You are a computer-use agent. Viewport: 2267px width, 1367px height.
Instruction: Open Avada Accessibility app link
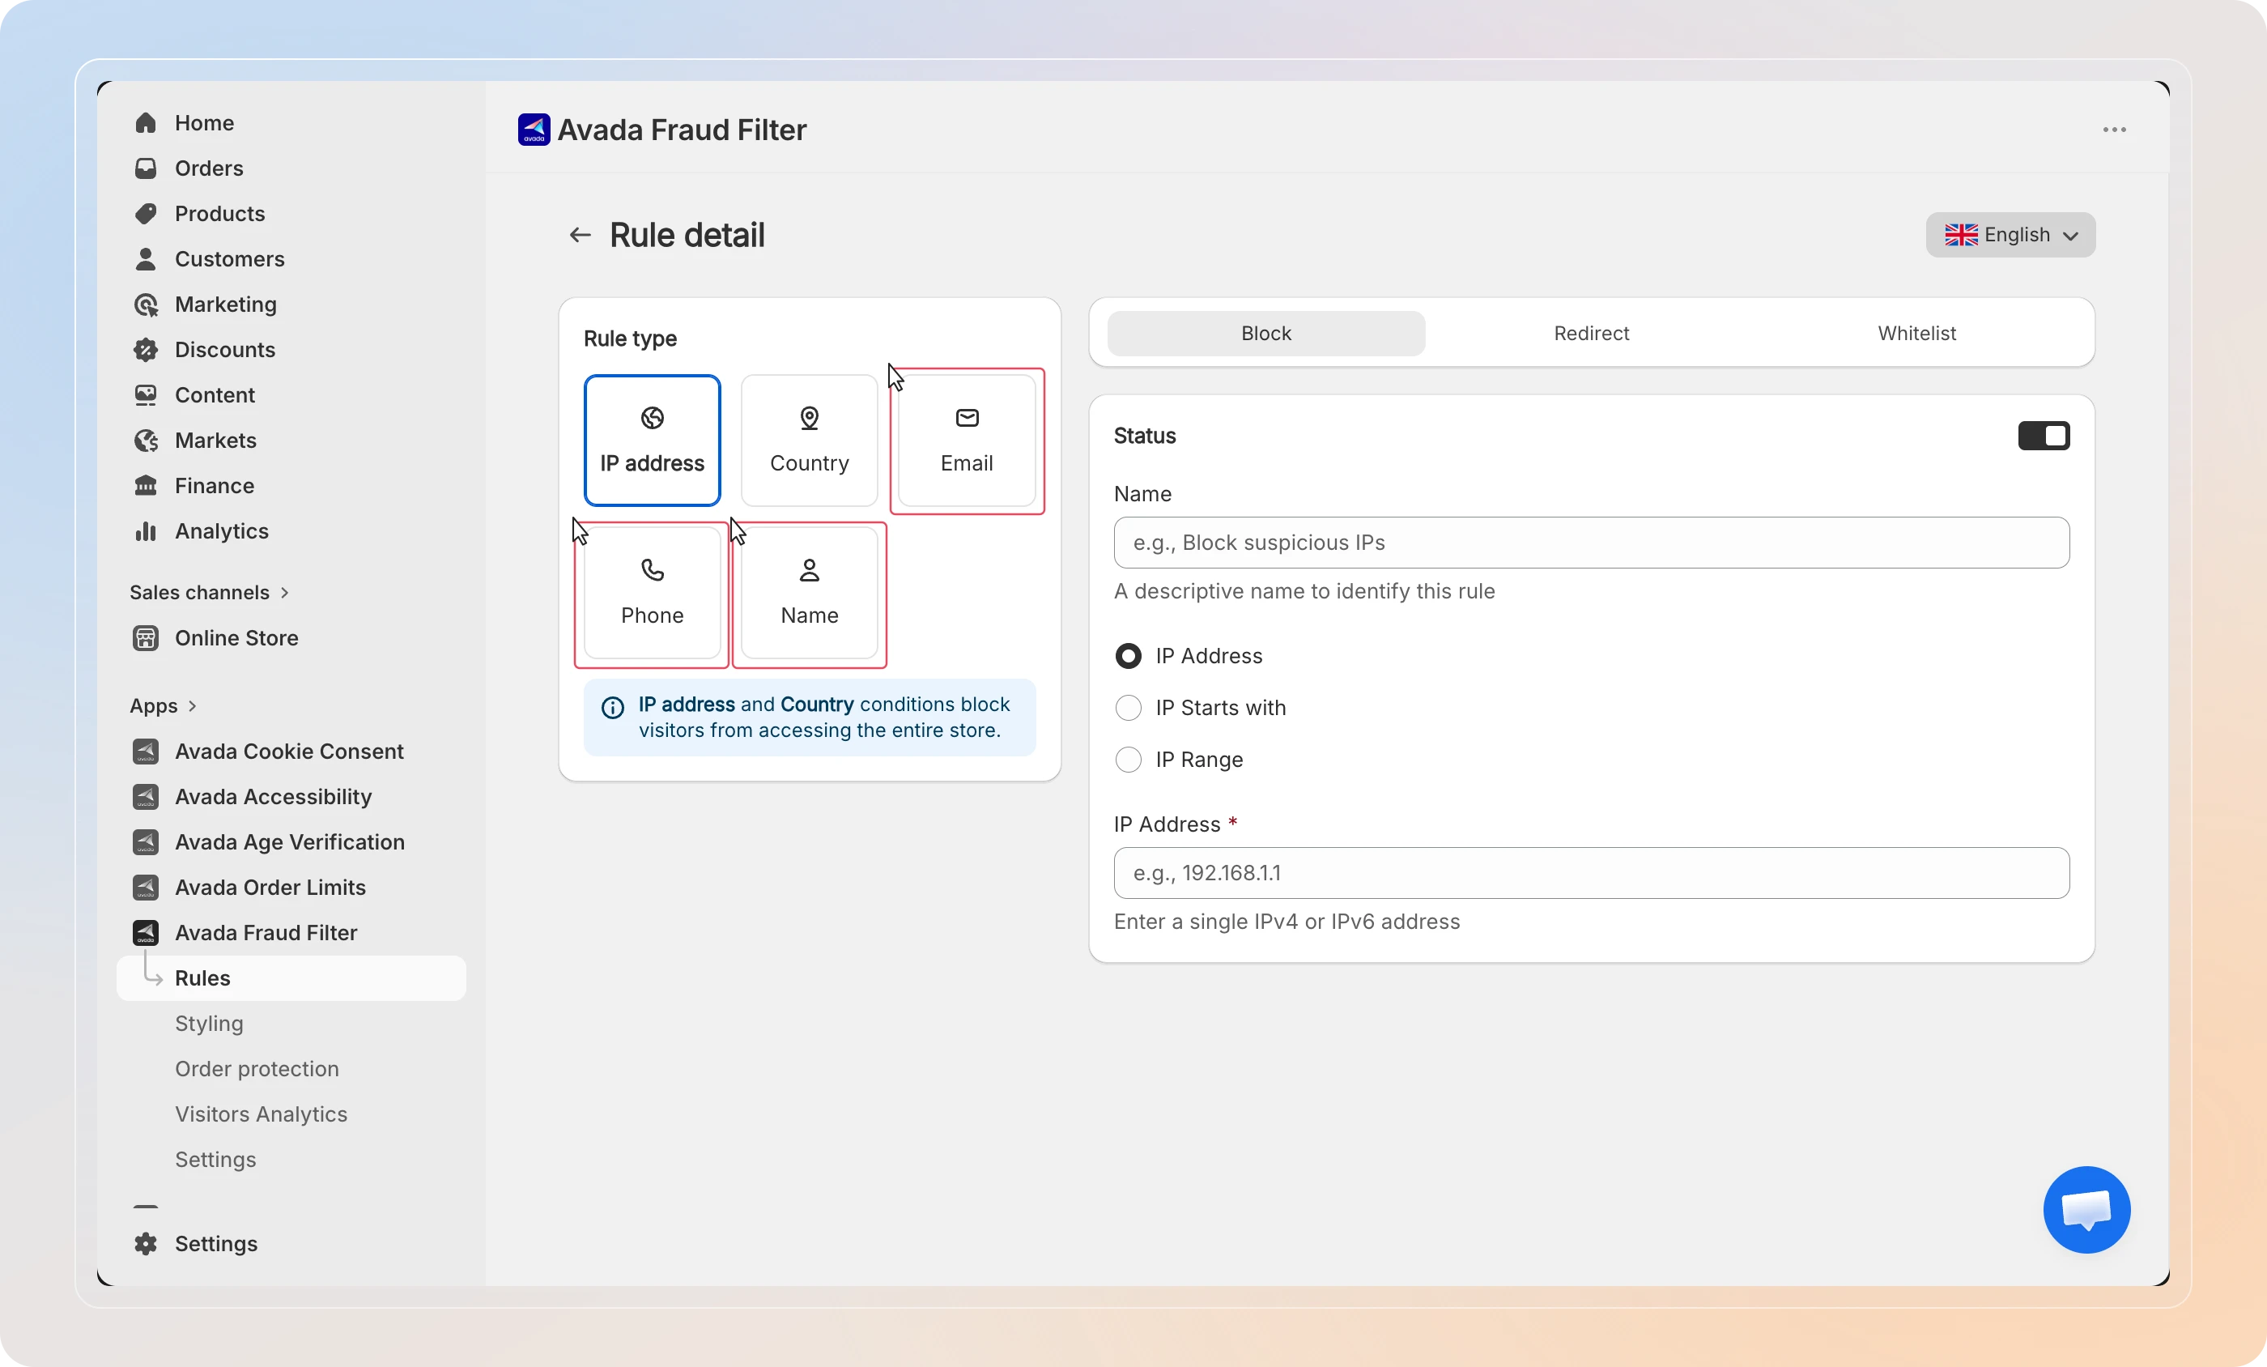tap(274, 796)
